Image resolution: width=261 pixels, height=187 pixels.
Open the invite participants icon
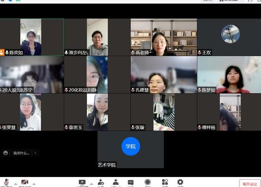(101, 182)
